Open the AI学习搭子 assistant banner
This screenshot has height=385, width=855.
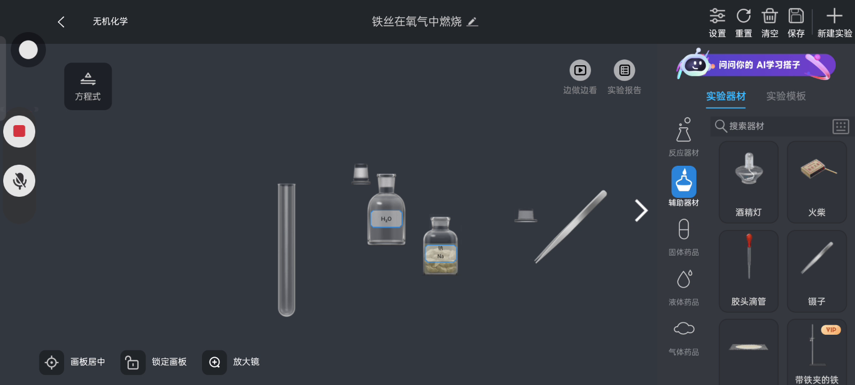[756, 65]
